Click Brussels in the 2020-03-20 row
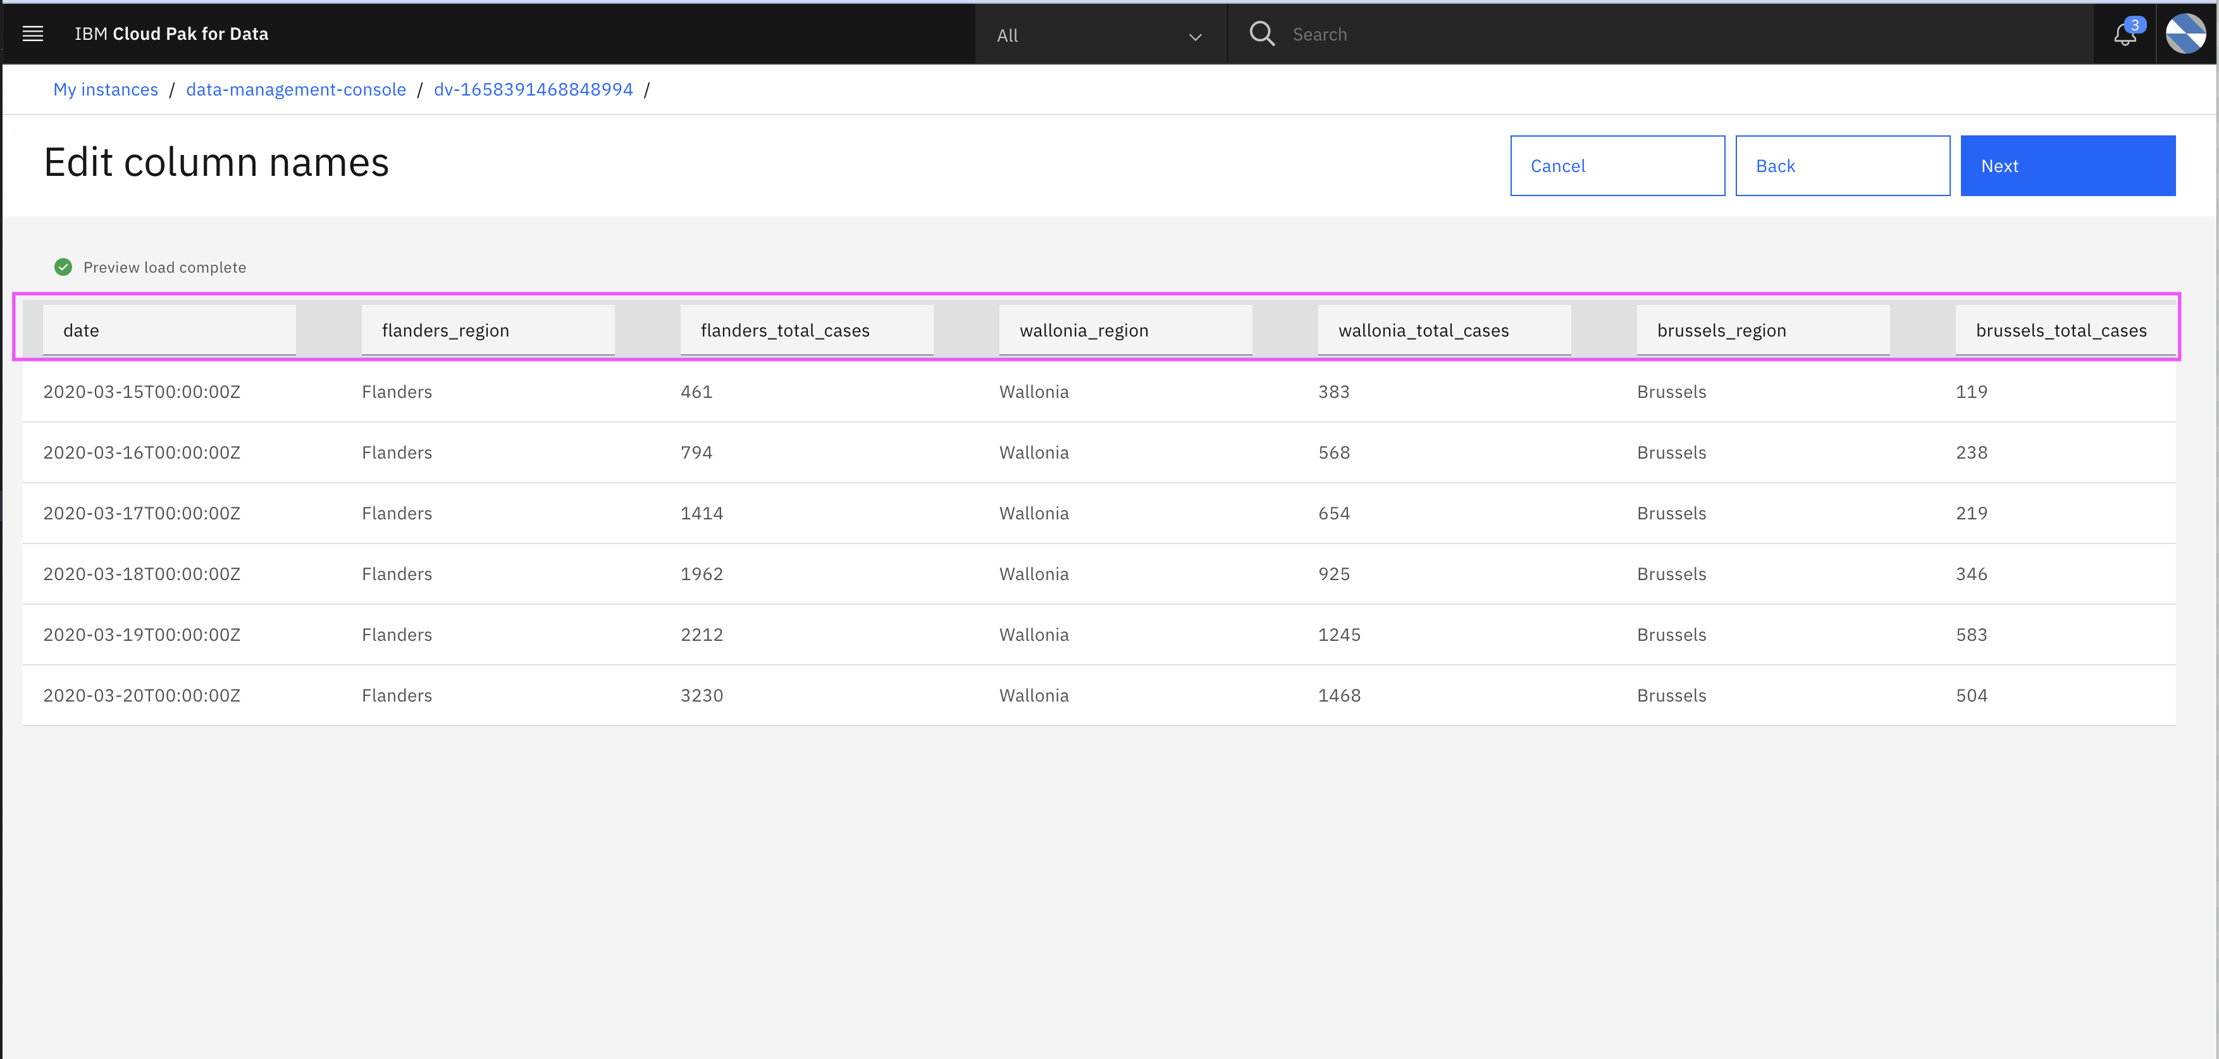The image size is (2219, 1059). pos(1671,695)
